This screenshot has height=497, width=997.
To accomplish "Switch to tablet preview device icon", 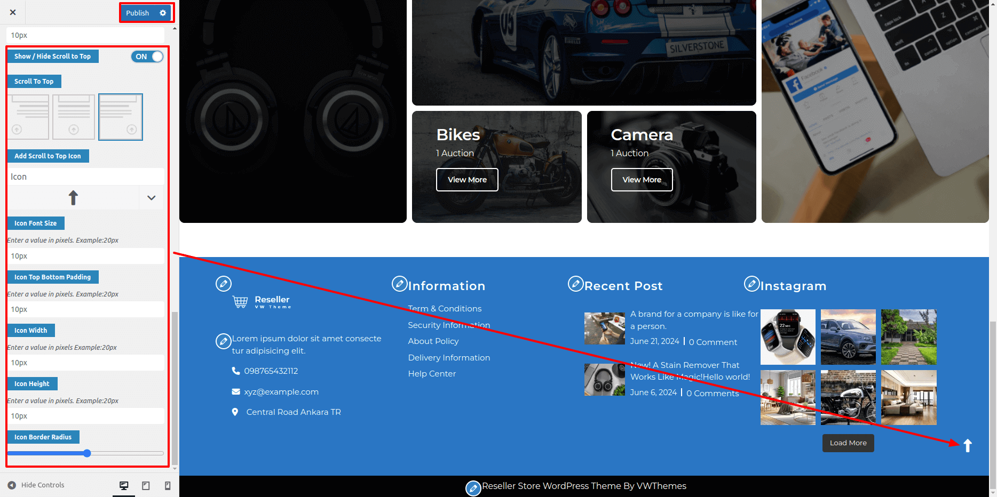I will [x=146, y=485].
